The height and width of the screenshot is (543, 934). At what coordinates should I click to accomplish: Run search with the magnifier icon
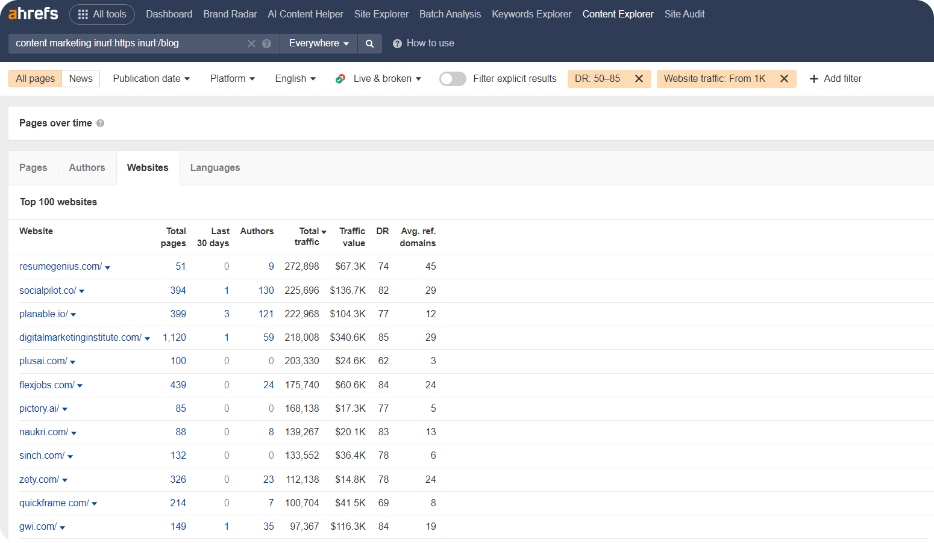[370, 43]
